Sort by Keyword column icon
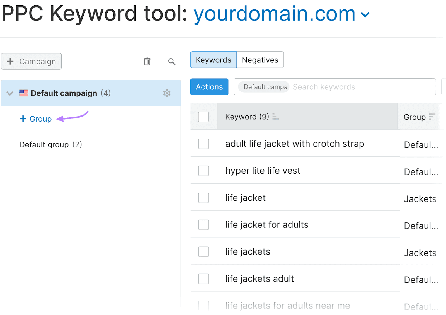The height and width of the screenshot is (315, 446). tap(275, 117)
